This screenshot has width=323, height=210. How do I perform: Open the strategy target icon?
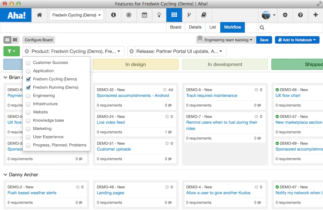click(129, 15)
